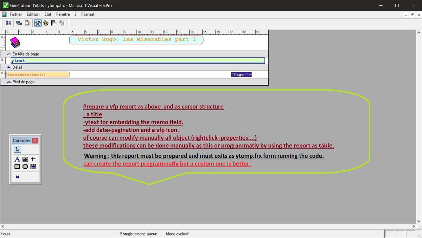Open the Layout alignment toolbar icon

coord(54,23)
